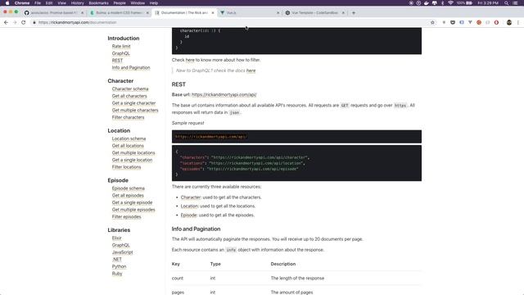
Task: Switch to the Vue.js tab
Action: pos(249,13)
